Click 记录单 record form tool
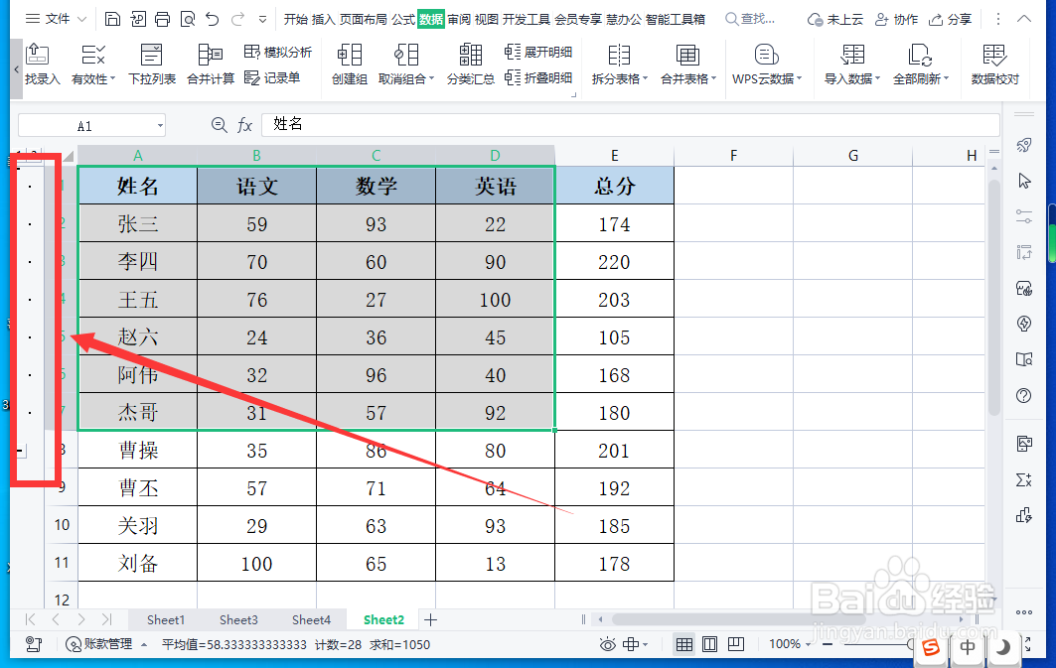This screenshot has height=668, width=1056. [272, 78]
